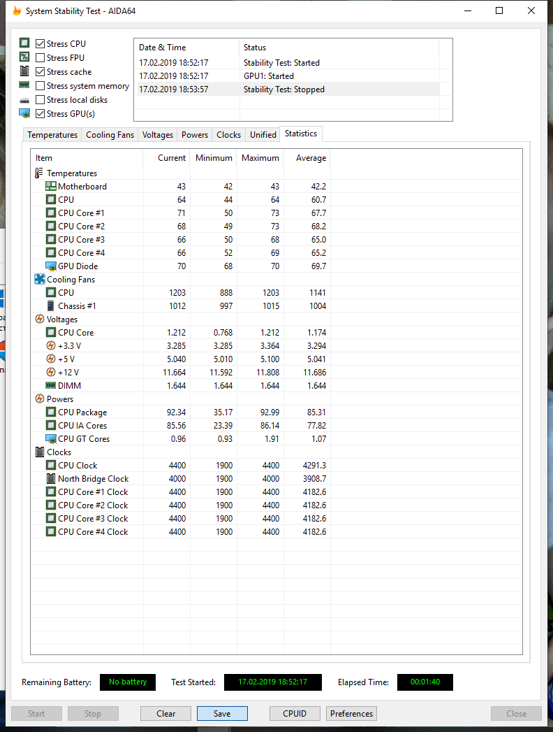Clear the test log with Clear button

[x=165, y=714]
